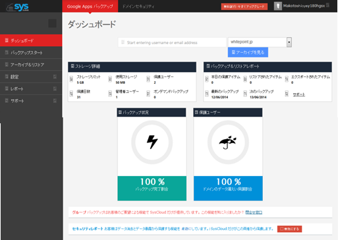Click the 使用ストレージ icon

click(x=110, y=79)
